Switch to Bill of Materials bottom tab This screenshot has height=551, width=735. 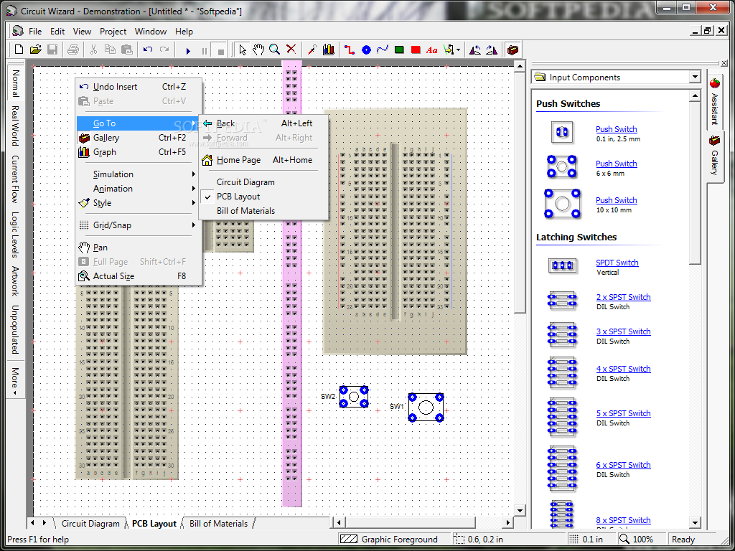(x=218, y=524)
